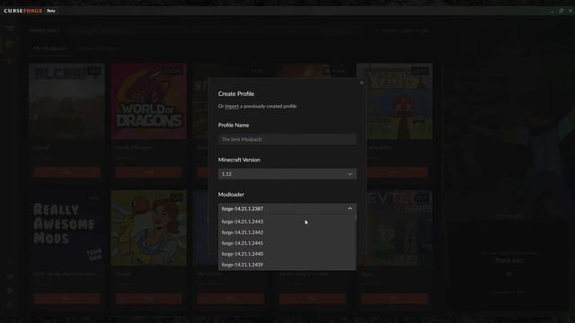Click Play under World of Dragons
Image resolution: width=575 pixels, height=323 pixels.
pos(148,172)
